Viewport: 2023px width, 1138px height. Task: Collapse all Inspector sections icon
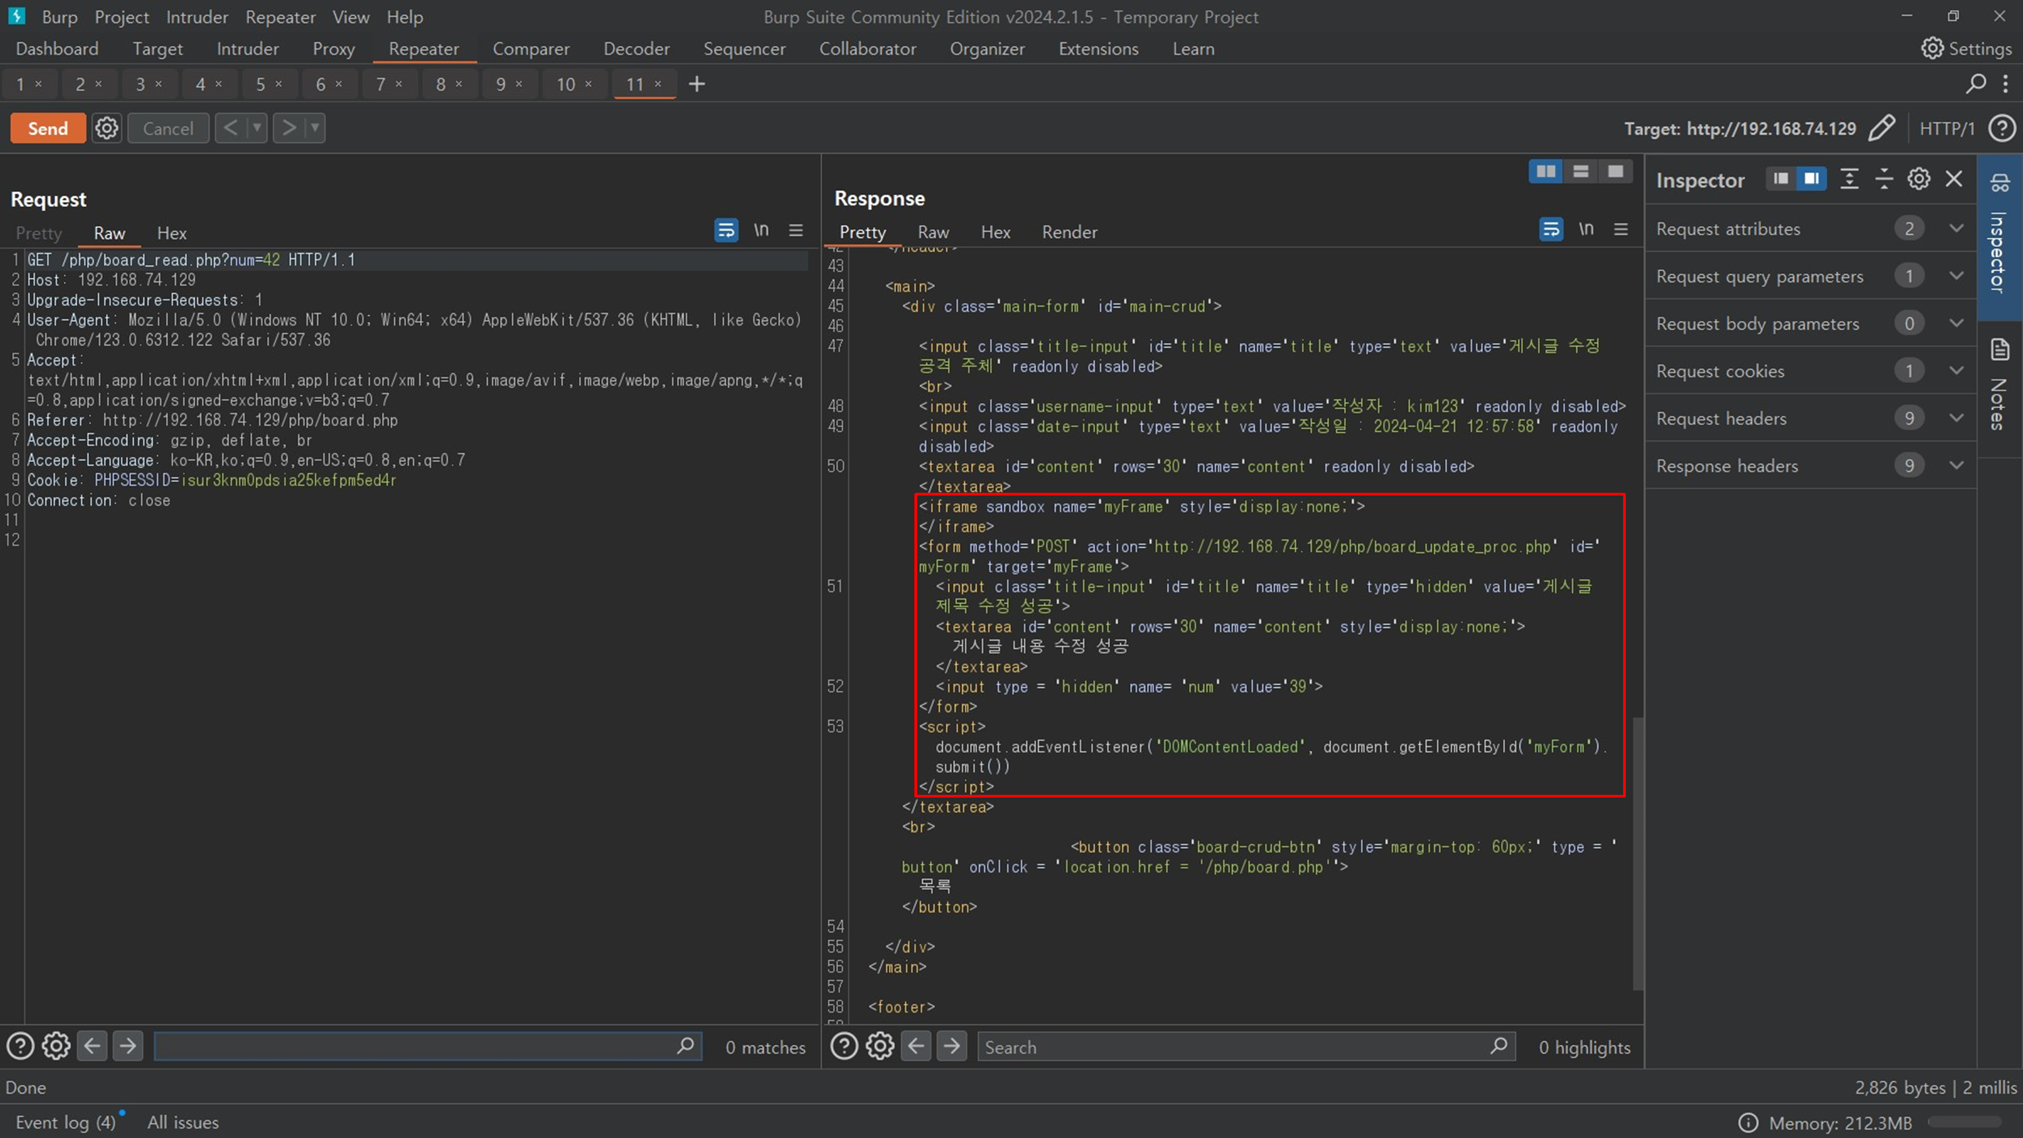(1884, 179)
